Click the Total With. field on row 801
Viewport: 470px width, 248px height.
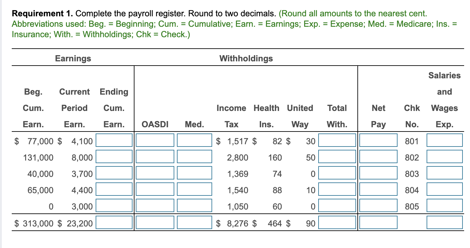[x=337, y=140]
